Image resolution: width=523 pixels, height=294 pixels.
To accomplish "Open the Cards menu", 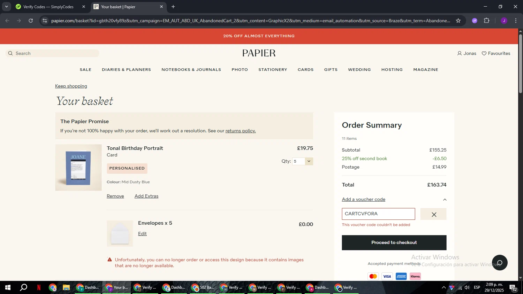I will click(306, 70).
